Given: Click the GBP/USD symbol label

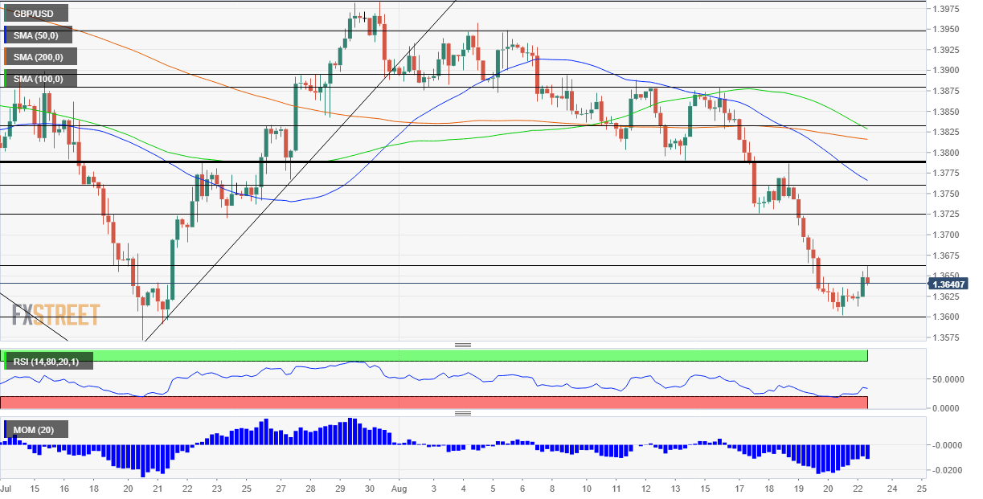Looking at the screenshot, I should pos(35,13).
